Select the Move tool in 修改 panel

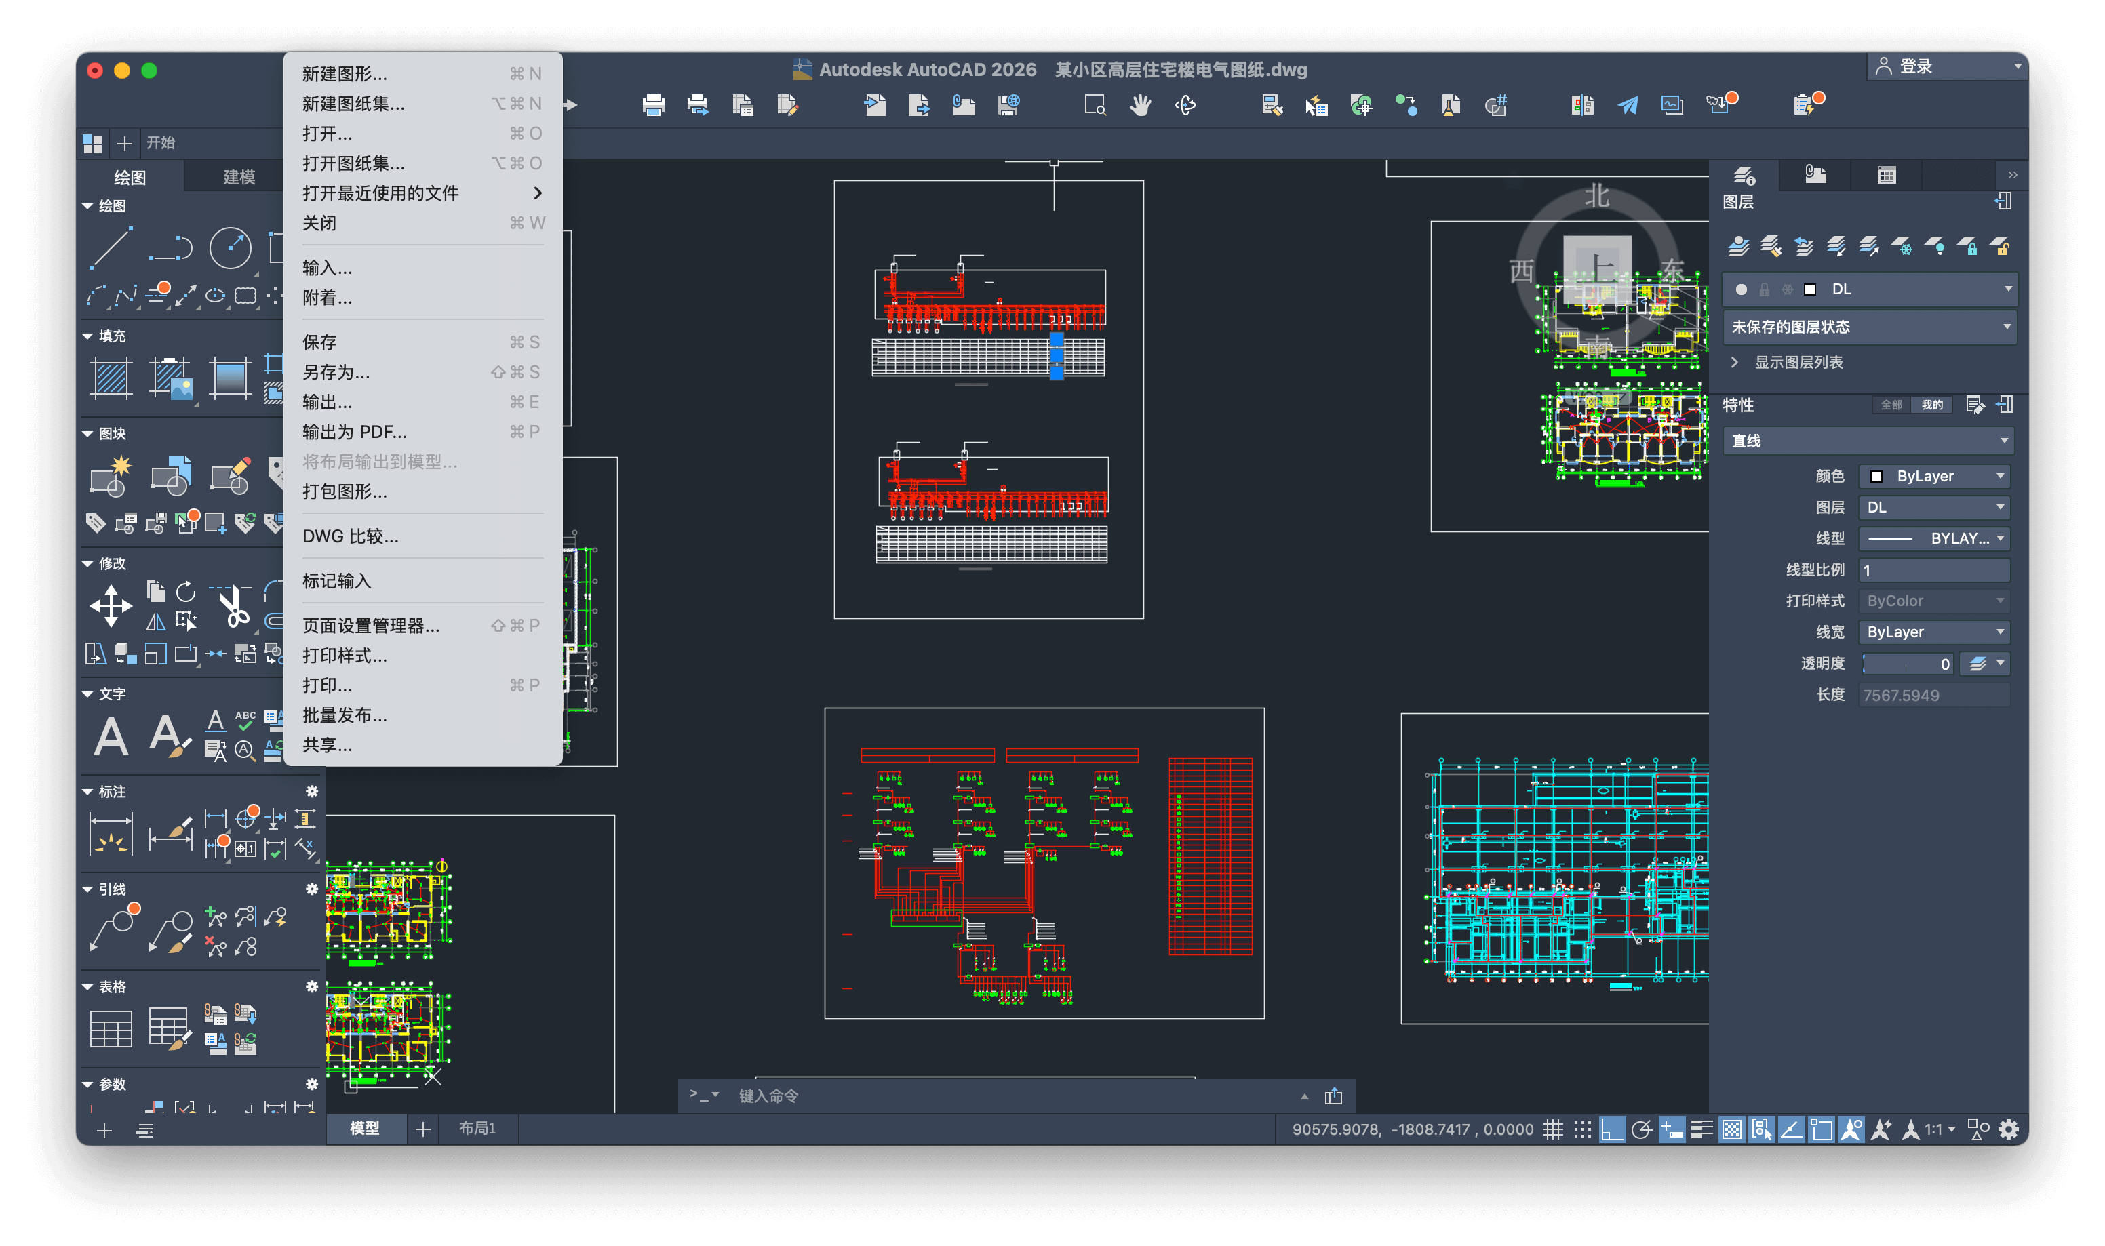point(111,605)
